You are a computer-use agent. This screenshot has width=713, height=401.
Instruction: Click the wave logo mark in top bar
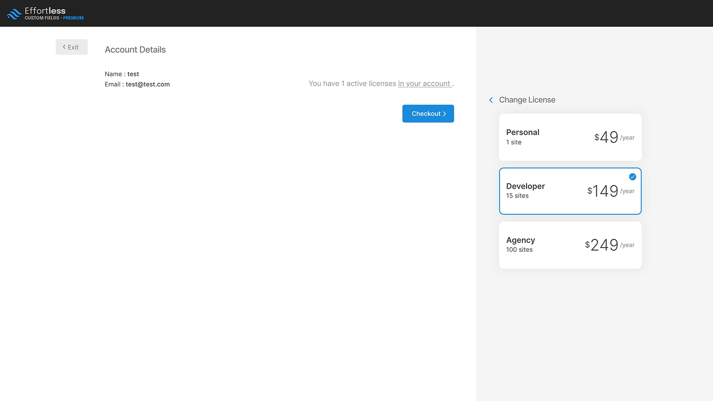13,12
